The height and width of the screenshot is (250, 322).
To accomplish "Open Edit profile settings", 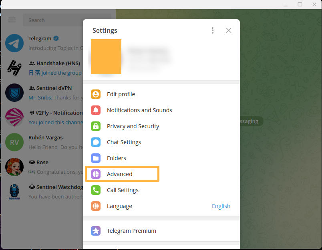I will [x=161, y=94].
